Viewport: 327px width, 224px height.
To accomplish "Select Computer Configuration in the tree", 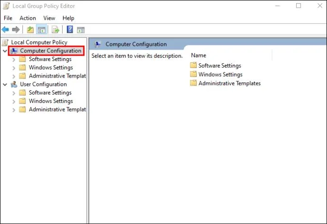I will 51,51.
